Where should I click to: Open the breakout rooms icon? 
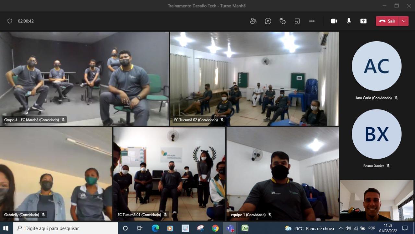[297, 21]
